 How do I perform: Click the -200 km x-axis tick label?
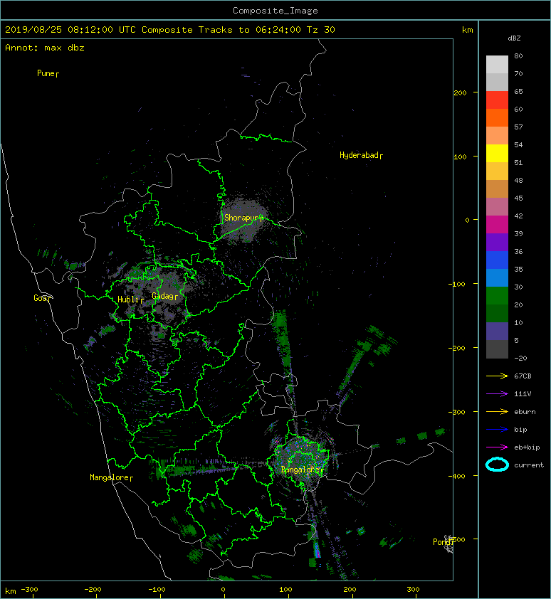pos(93,590)
